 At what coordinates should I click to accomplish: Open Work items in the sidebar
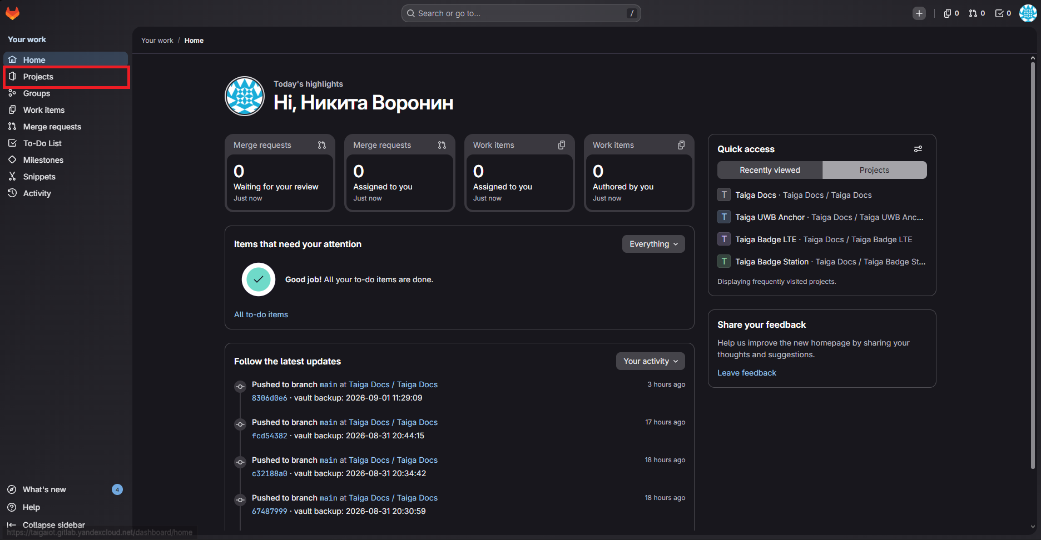[66, 110]
